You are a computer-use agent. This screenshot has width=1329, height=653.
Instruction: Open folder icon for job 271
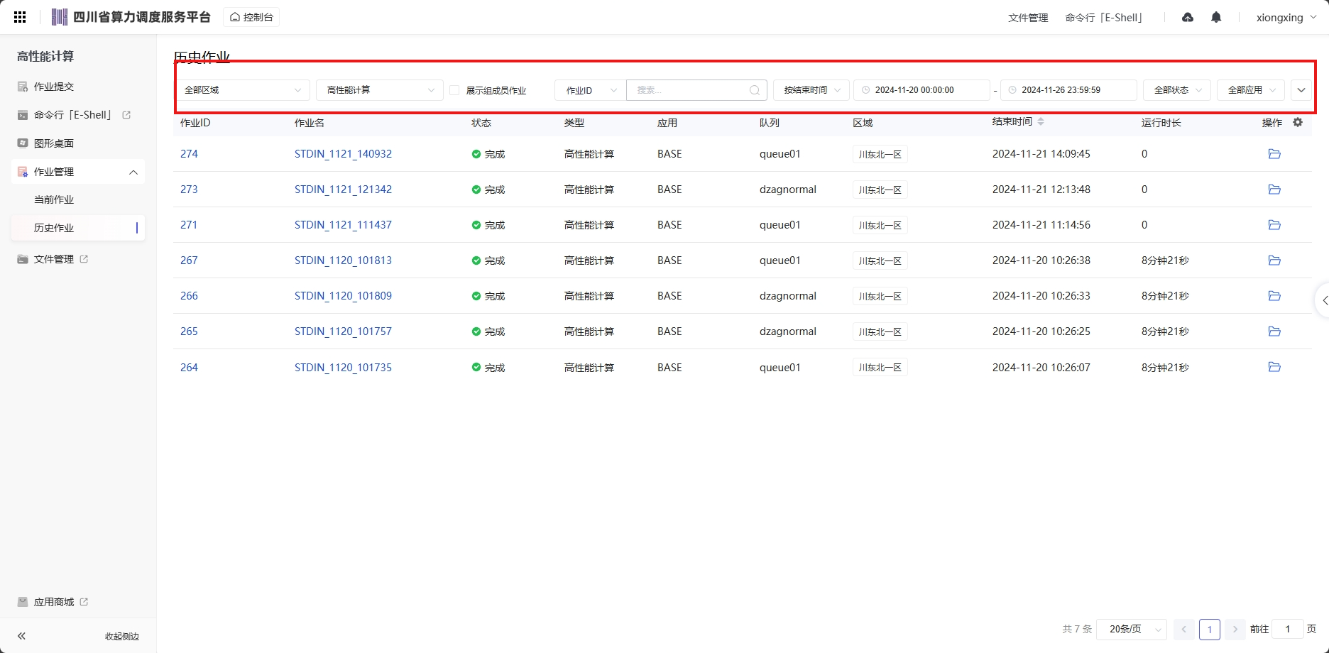pos(1274,225)
